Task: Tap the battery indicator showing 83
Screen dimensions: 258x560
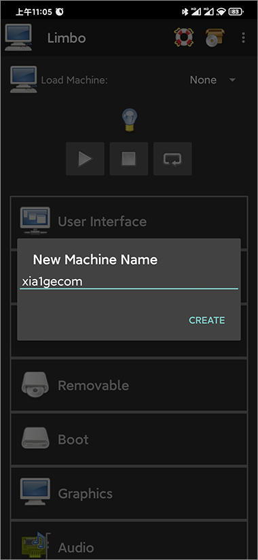Action: tap(236, 12)
